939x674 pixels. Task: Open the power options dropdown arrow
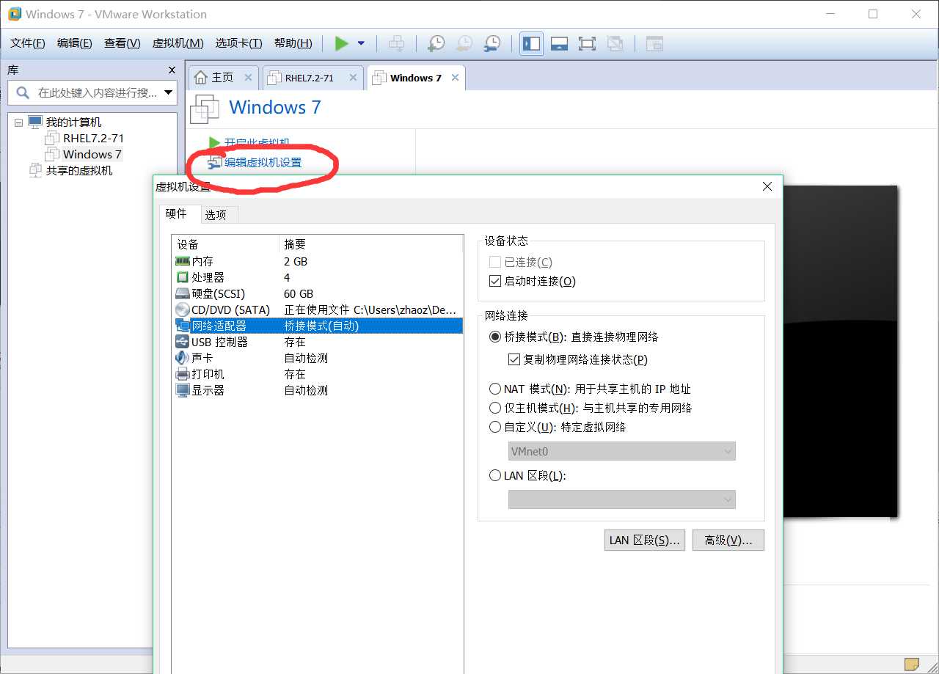tap(361, 43)
